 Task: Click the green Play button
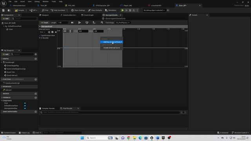pyautogui.click(x=122, y=10)
